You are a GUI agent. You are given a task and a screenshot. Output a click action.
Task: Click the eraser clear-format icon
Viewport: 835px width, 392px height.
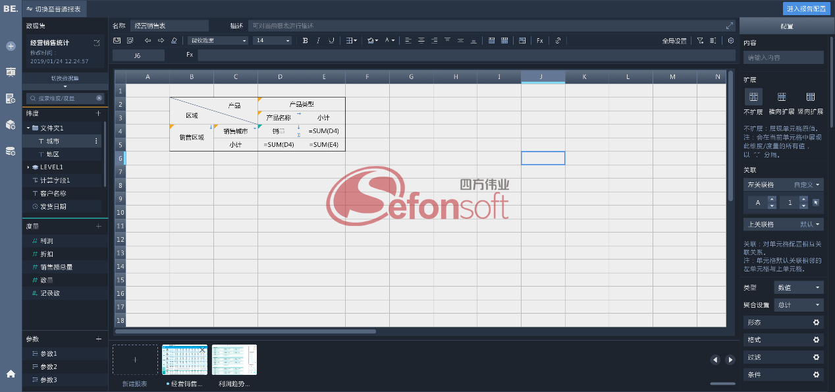pos(175,41)
